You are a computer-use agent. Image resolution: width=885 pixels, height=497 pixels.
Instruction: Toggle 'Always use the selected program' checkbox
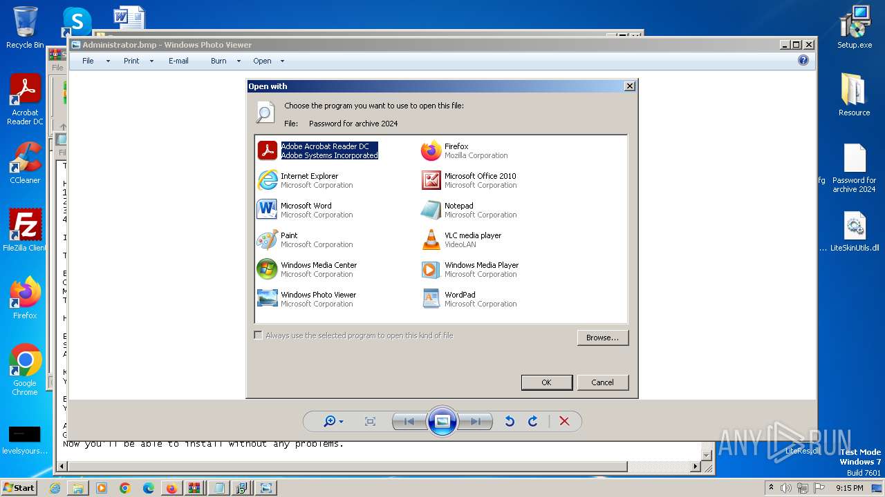point(259,335)
